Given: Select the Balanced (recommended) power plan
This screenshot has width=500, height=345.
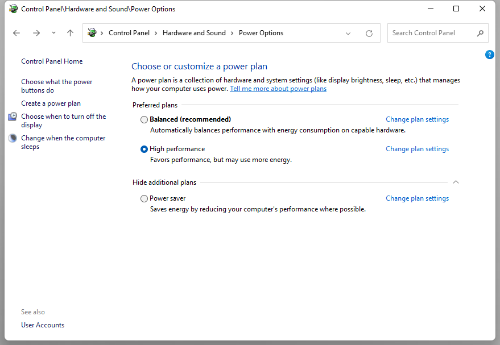Looking at the screenshot, I should [144, 119].
